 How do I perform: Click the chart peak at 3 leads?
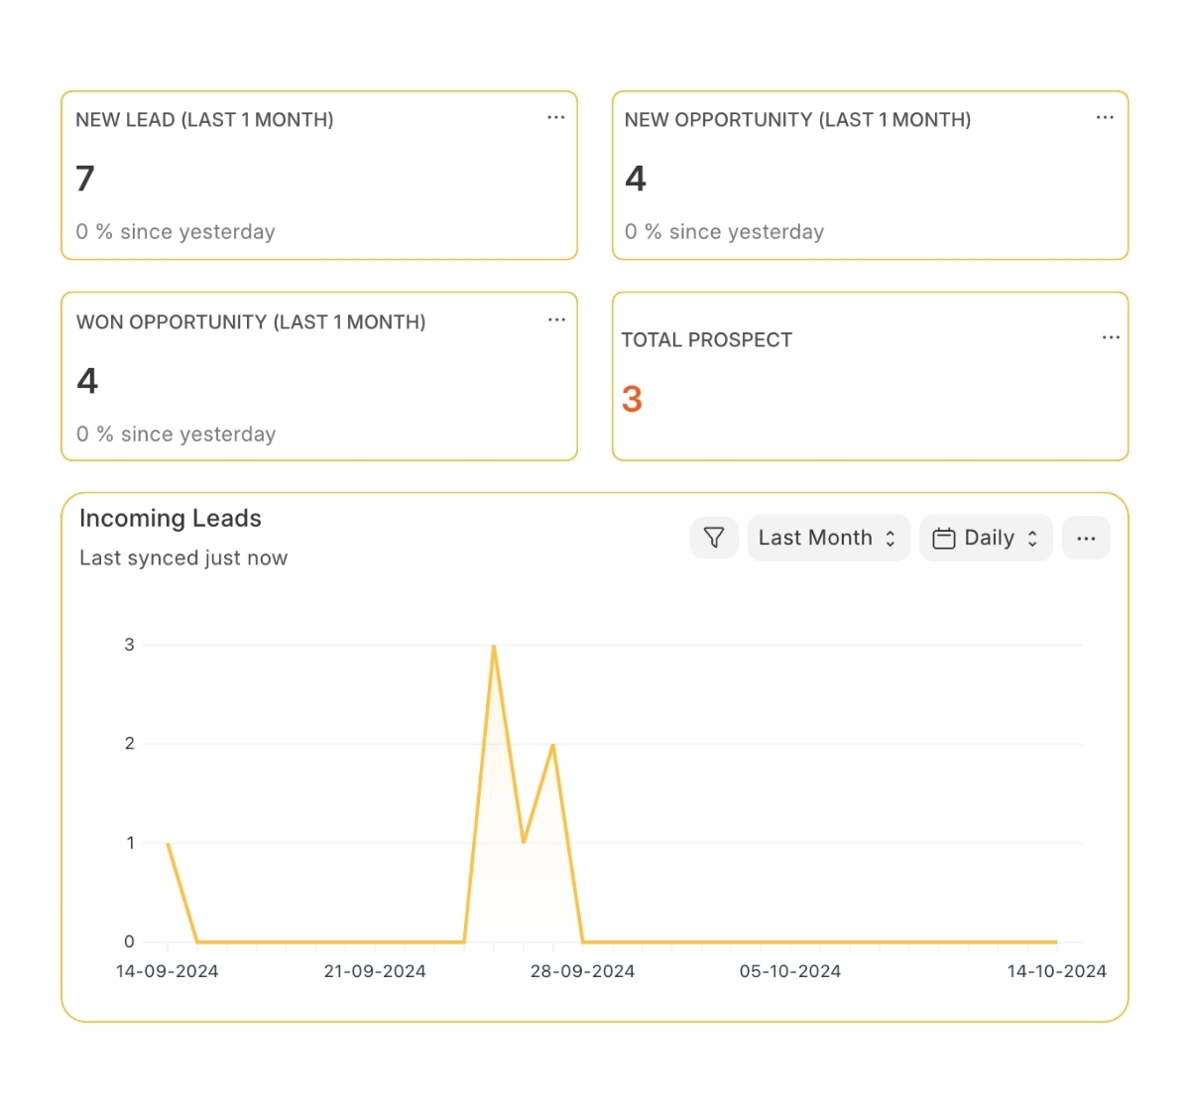[494, 646]
